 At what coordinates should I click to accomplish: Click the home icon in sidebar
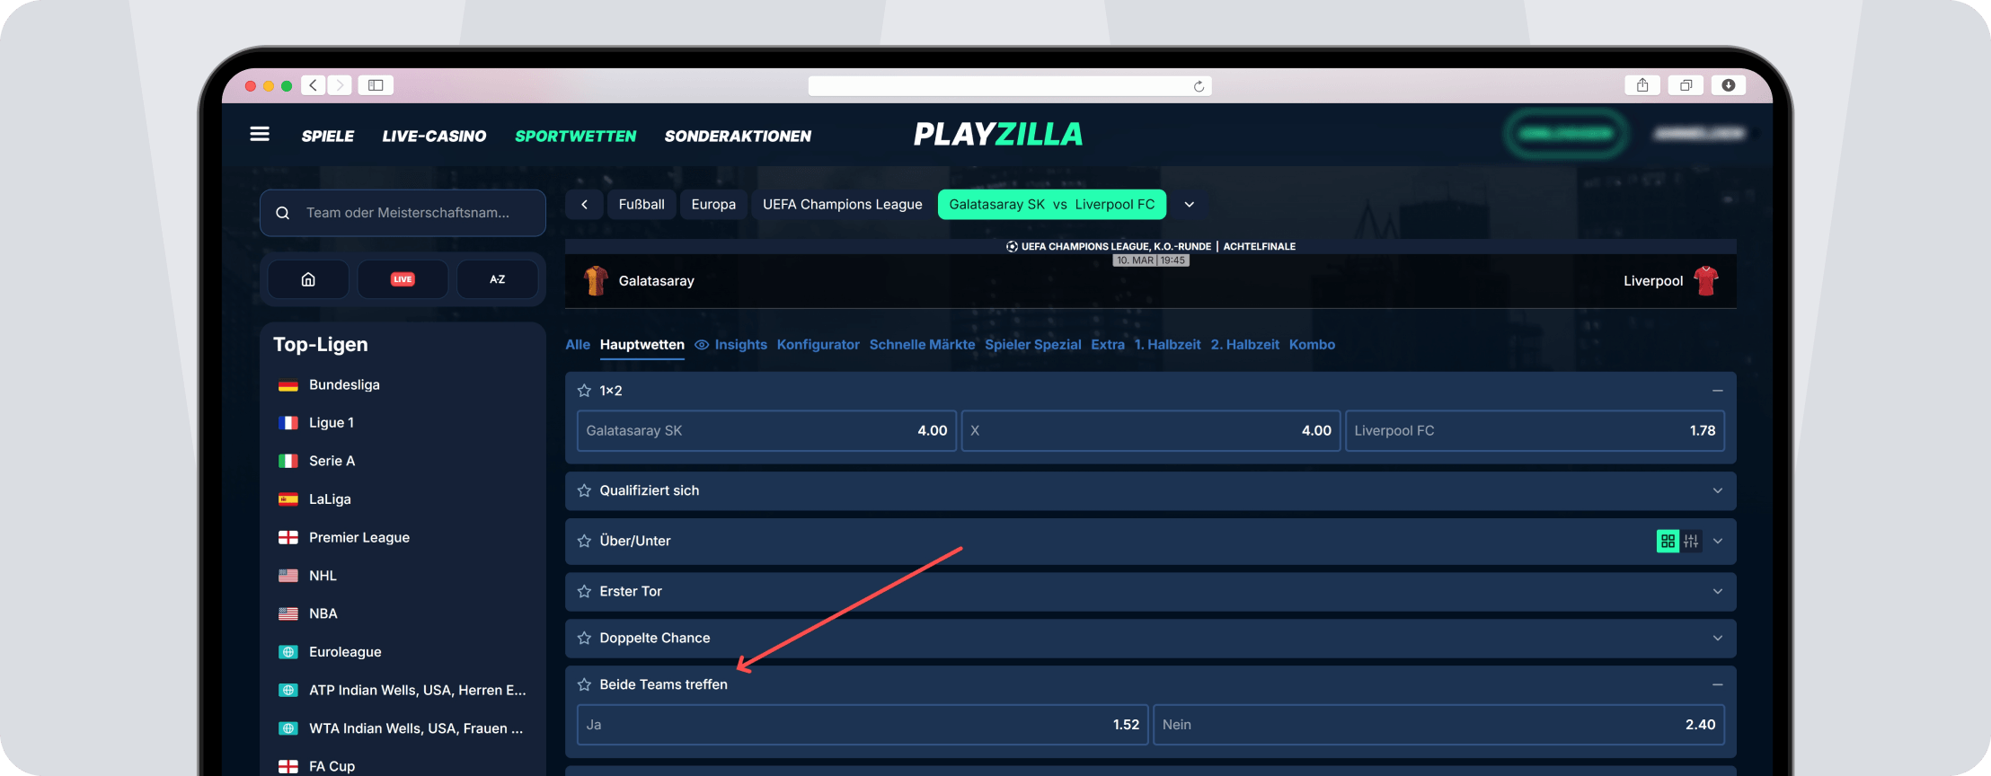click(308, 279)
